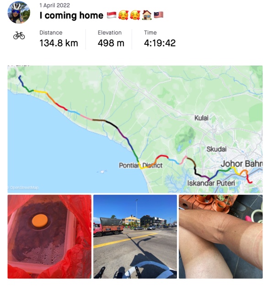Viewport: 268px width, 286px height.
Task: Open the food container photo thumbnail
Action: click(49, 237)
